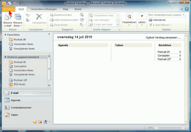Click folder list scrollbar up arrow
Viewport: 191px width, 132px height.
pos(49,56)
